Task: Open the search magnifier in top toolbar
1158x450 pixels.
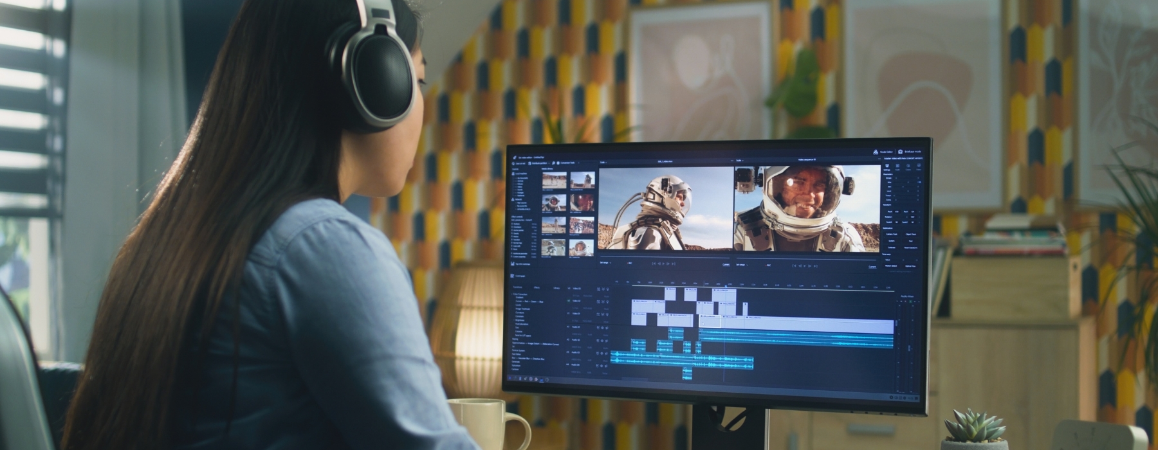Action: (553, 163)
